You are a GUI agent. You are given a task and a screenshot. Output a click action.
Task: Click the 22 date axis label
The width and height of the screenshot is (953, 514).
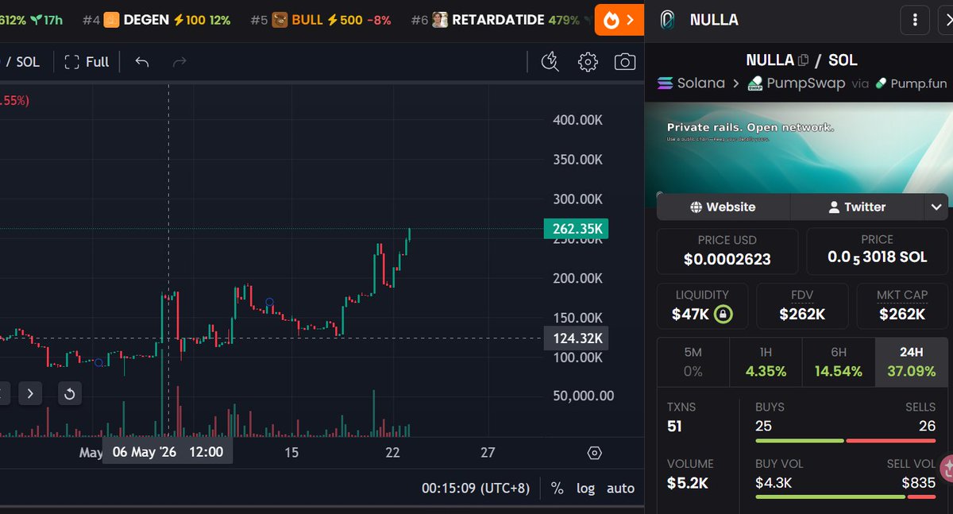[x=392, y=452]
